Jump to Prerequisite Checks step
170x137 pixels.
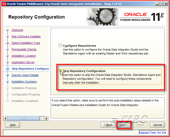point(24,49)
